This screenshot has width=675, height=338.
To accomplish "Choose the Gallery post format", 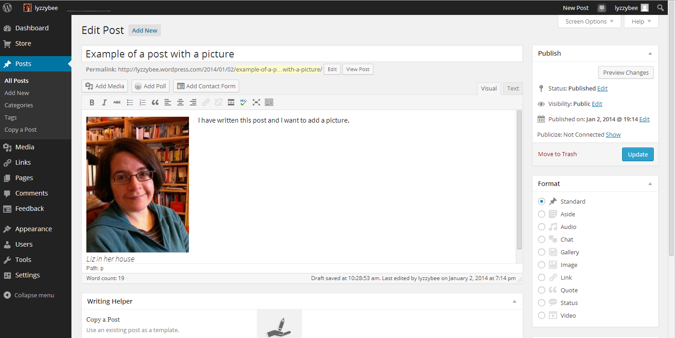I will pyautogui.click(x=542, y=252).
